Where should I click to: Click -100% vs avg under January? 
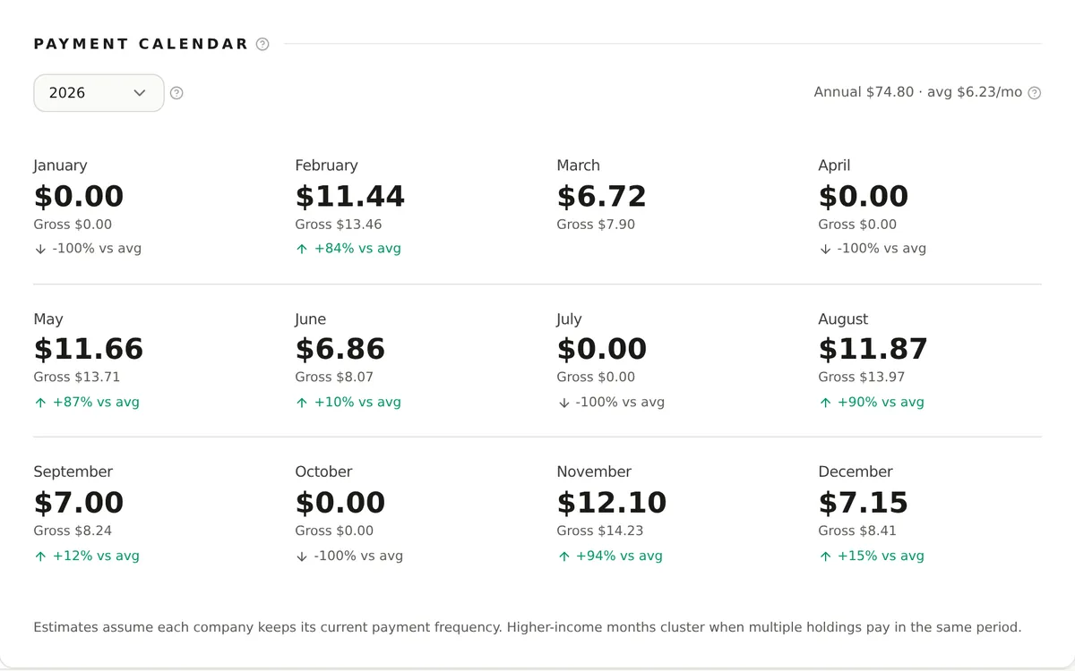click(x=88, y=249)
